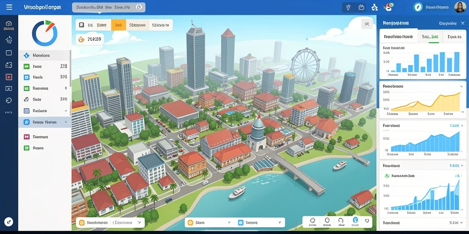
Task: Open the notification icon with the green badge
Action: 388,7
